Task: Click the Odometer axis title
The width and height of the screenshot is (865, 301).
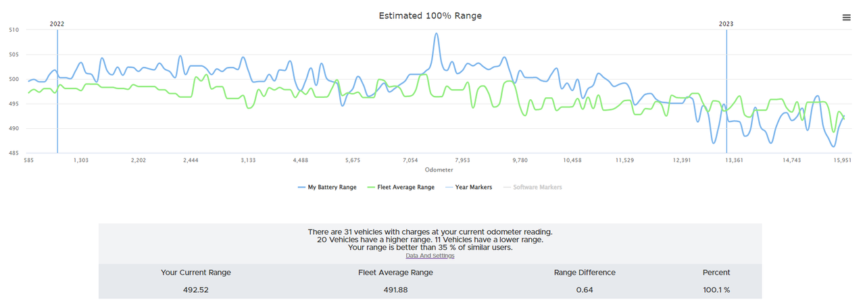Action: pos(439,170)
